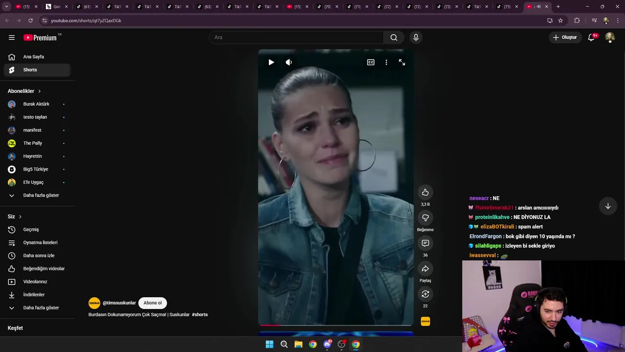Open Burak Aktürk subscription channel
625x352 pixels.
click(x=37, y=104)
